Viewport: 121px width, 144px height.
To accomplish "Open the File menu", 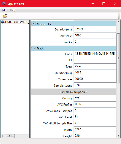I will [4, 10].
